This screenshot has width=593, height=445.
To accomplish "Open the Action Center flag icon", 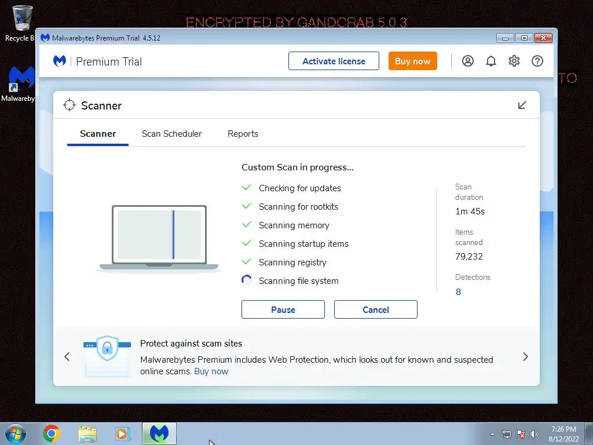I will tap(521, 435).
